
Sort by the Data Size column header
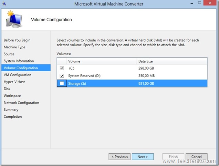pos(172,61)
